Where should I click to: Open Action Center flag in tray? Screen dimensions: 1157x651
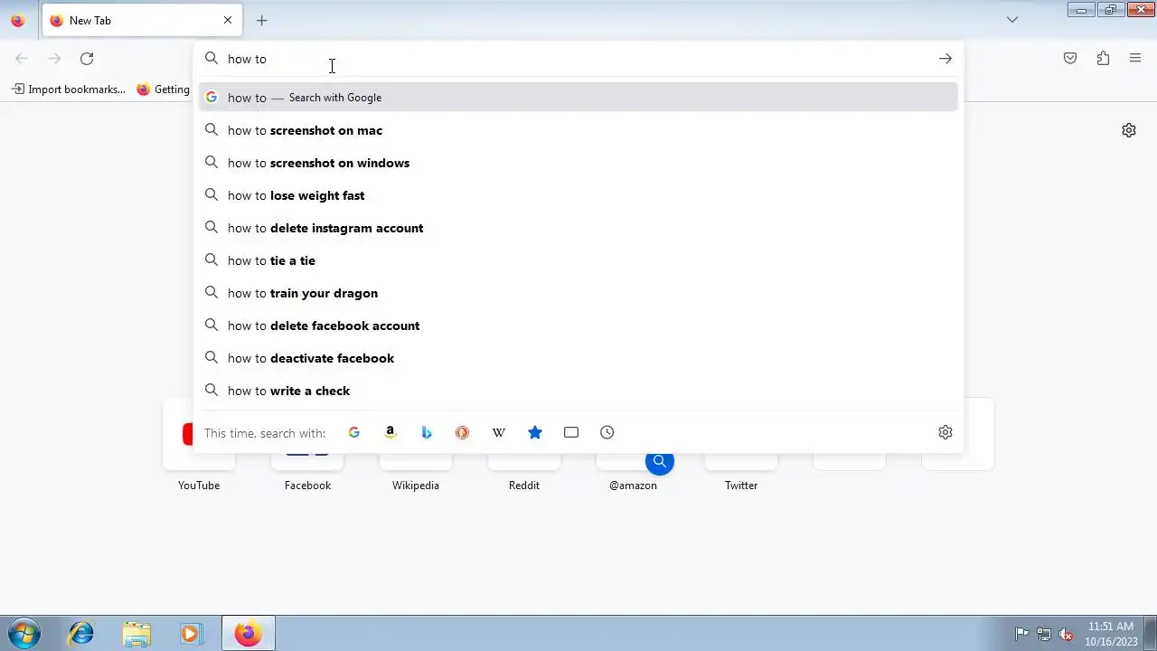(x=1021, y=634)
